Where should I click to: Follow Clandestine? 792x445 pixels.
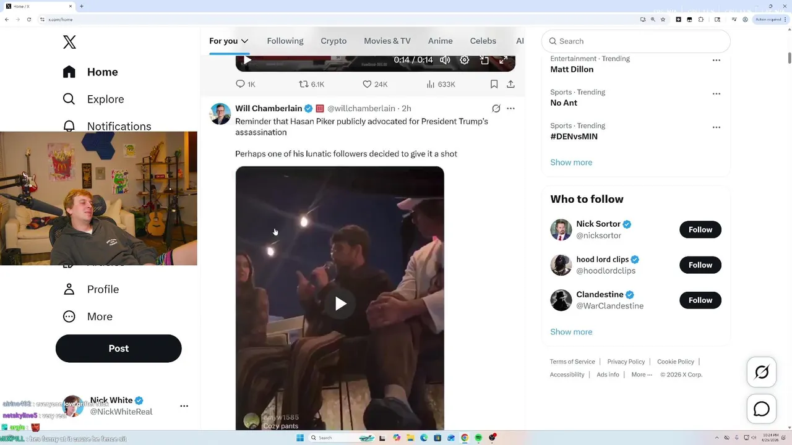click(700, 300)
